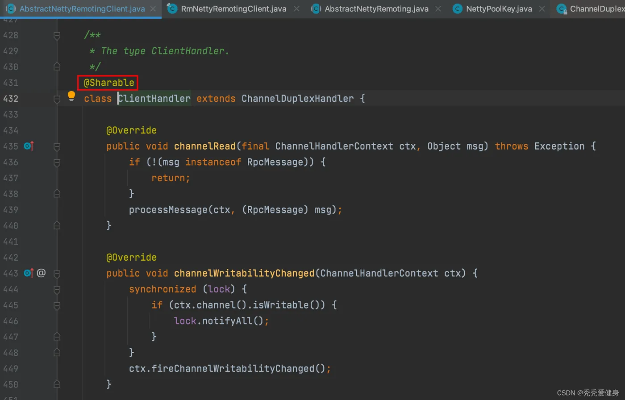Click the locked class icon on ChannelDuplex tab
625x400 pixels.
tap(561, 8)
